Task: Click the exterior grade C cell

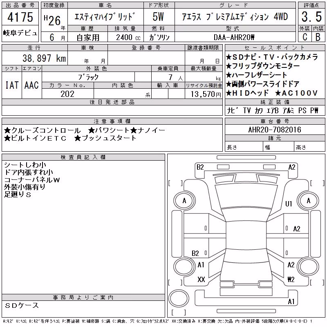Action: pos(305,37)
